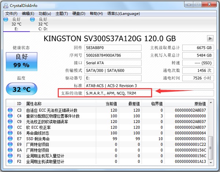Click the blue status icon for EA
This screenshot has width=220, height=172.
coord(10,150)
